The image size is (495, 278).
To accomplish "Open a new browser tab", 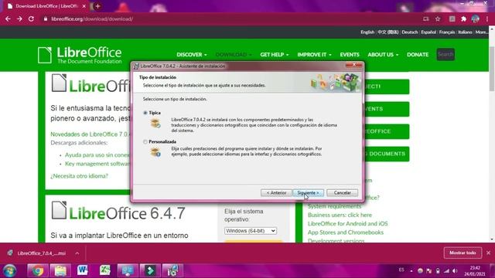I will (97, 6).
